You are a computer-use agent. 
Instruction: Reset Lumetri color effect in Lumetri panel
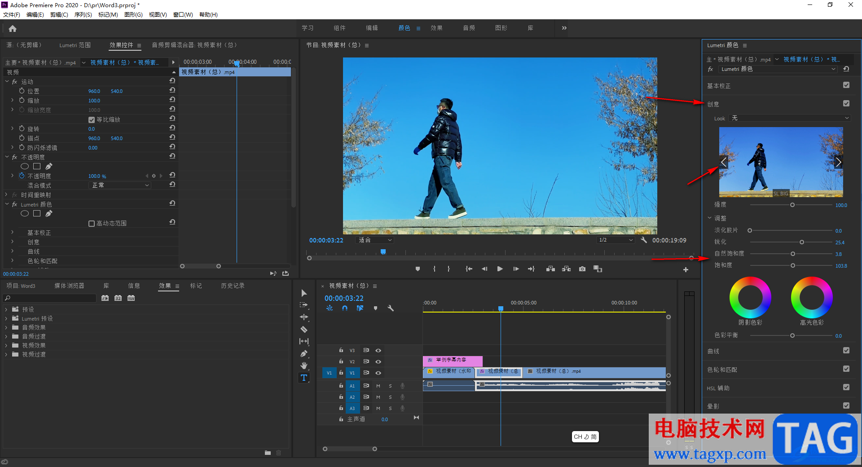(846, 69)
